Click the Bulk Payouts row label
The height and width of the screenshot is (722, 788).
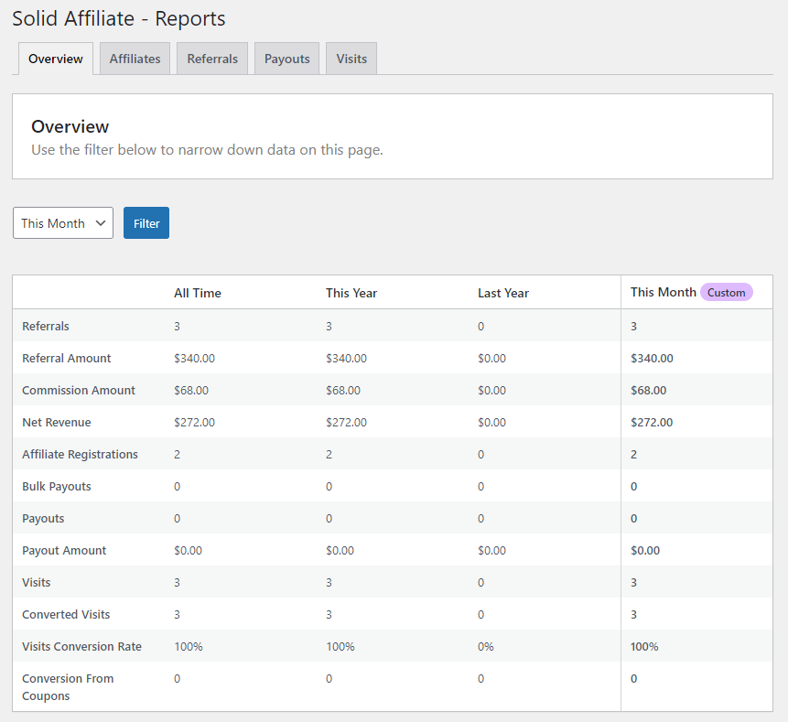coord(57,486)
